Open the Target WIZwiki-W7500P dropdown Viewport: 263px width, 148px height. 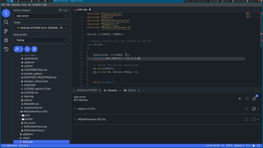tap(42, 28)
